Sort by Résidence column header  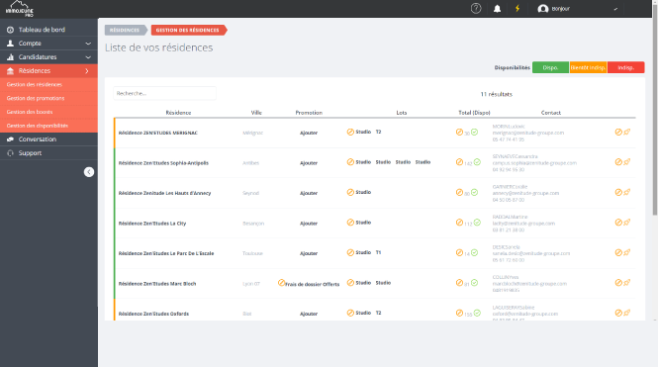coord(178,113)
